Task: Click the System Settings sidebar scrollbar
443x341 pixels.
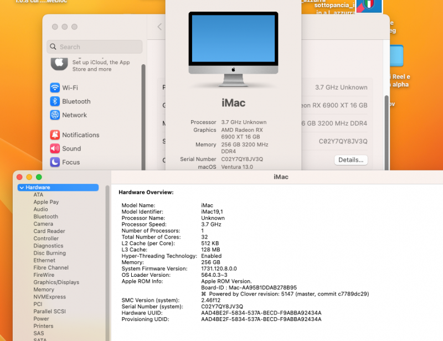Action: [x=143, y=117]
